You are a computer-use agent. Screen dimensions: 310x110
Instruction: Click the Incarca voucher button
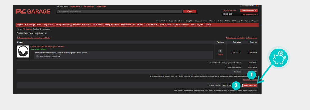pyautogui.click(x=250, y=85)
